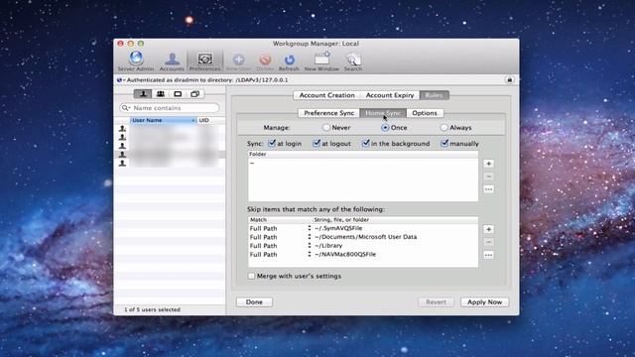Show the Groups list tab
This screenshot has height=357, width=635.
click(x=161, y=94)
